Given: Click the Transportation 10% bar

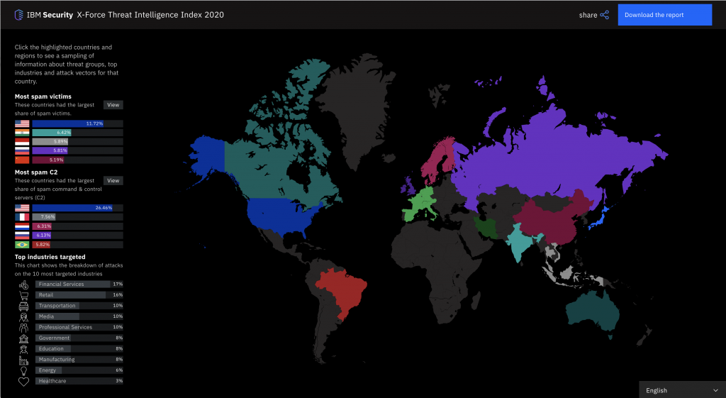Looking at the screenshot, I should (79, 306).
